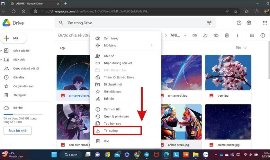Screen dimensions: 270x160
Task: Click Tải xuống to download file
Action: click(x=125, y=131)
